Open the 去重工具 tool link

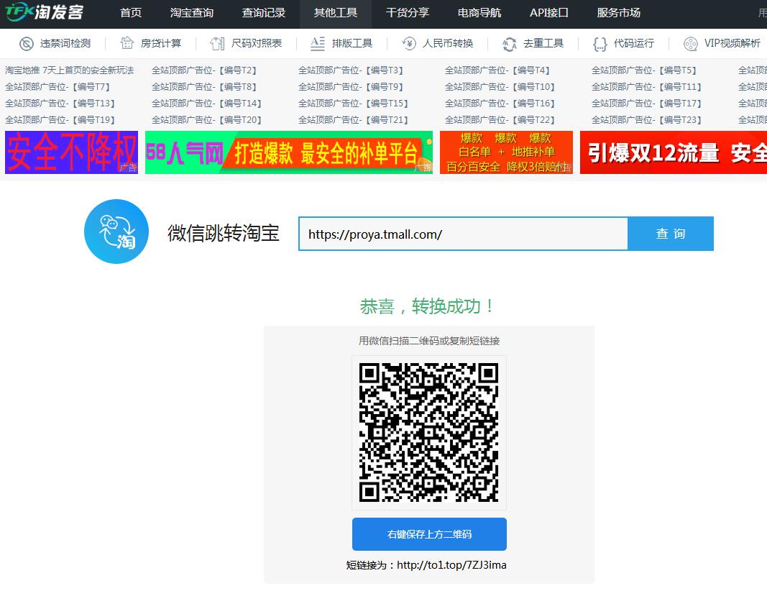(543, 44)
